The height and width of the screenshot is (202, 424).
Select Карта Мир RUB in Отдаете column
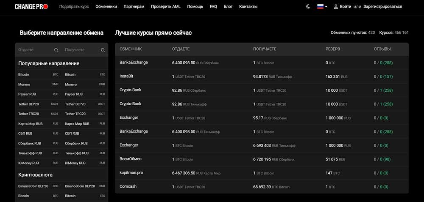39,124
